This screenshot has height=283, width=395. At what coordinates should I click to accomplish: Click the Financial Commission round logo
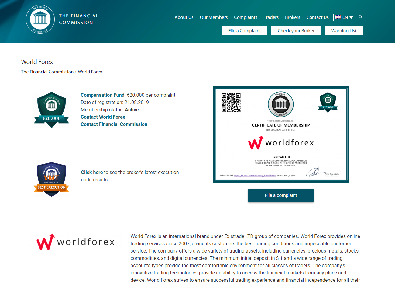click(40, 19)
